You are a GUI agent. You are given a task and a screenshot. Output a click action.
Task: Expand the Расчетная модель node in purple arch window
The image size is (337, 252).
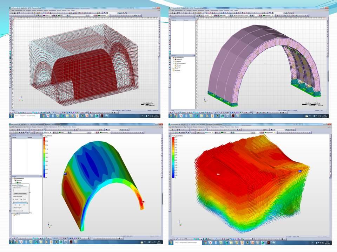tap(172, 57)
